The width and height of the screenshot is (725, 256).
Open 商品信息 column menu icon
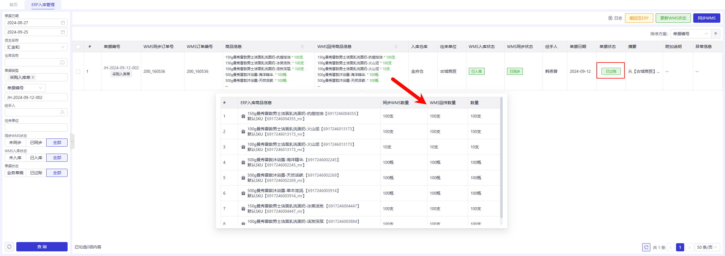click(x=302, y=47)
